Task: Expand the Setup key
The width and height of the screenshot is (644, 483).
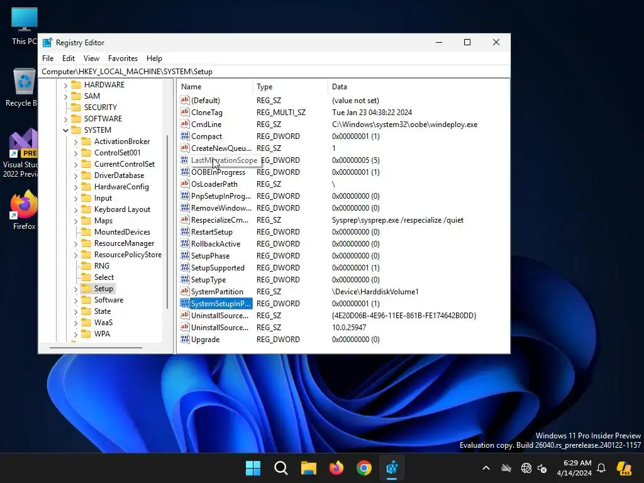Action: pyautogui.click(x=75, y=289)
